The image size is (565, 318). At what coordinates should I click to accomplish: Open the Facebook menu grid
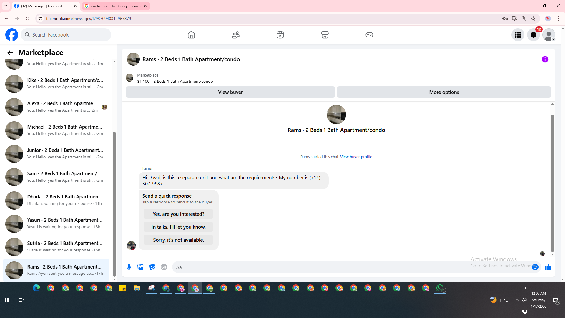click(x=518, y=35)
